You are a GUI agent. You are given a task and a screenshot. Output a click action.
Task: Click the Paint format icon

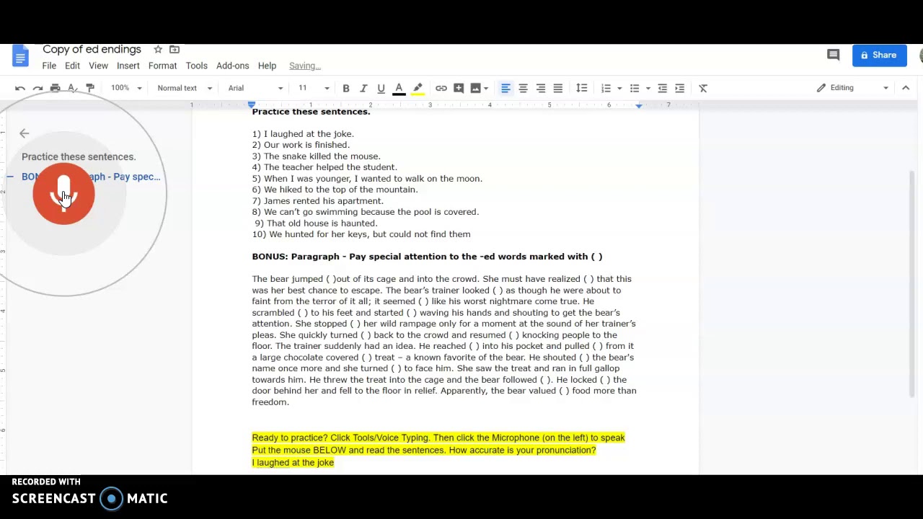point(90,88)
